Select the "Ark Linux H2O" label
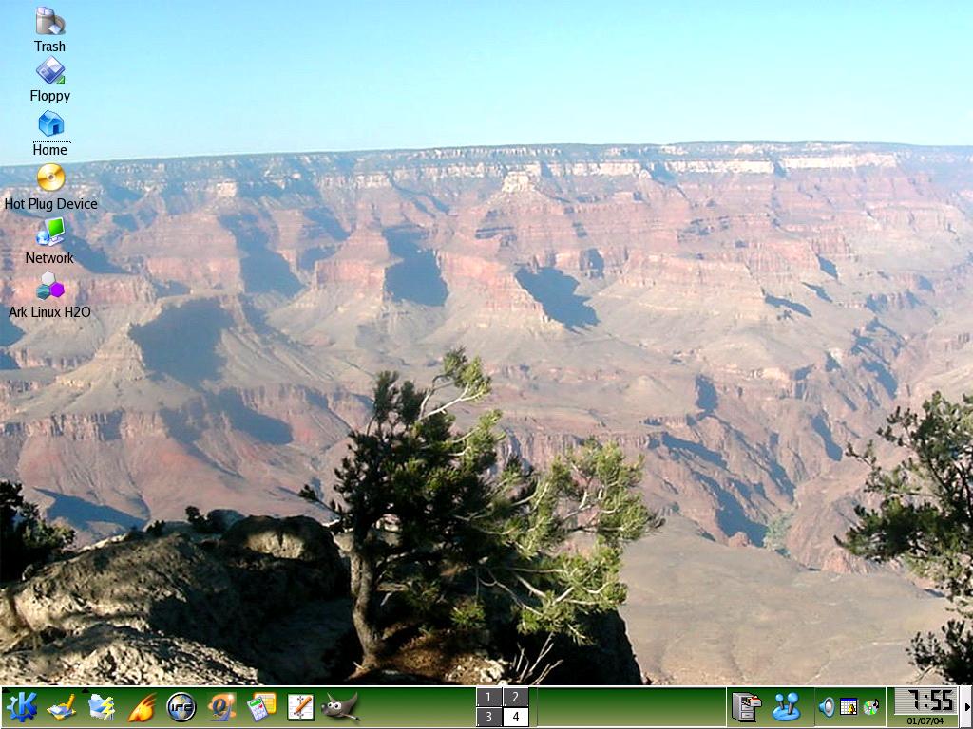Image resolution: width=973 pixels, height=729 pixels. click(x=49, y=311)
